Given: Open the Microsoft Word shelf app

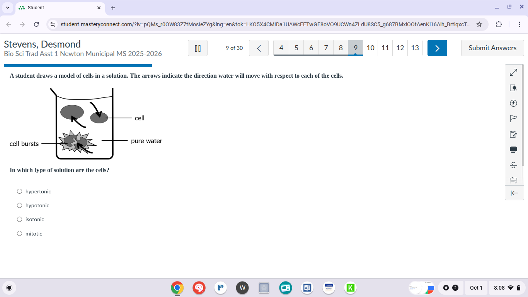Looking at the screenshot, I should (x=307, y=288).
